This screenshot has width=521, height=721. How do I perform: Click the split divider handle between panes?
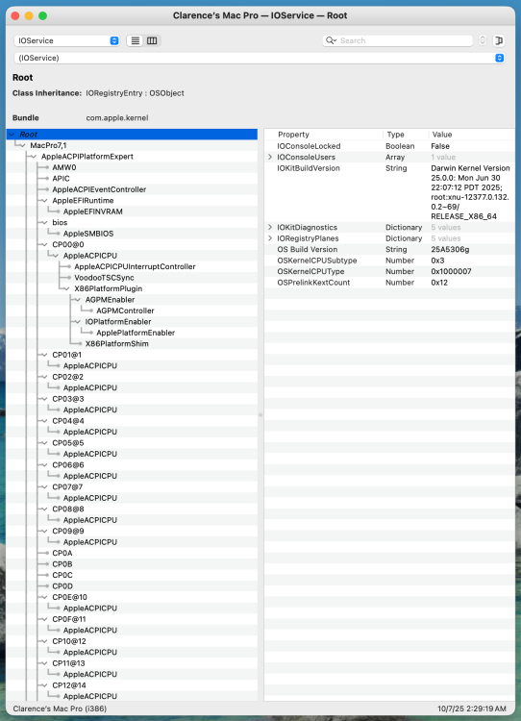click(x=260, y=414)
